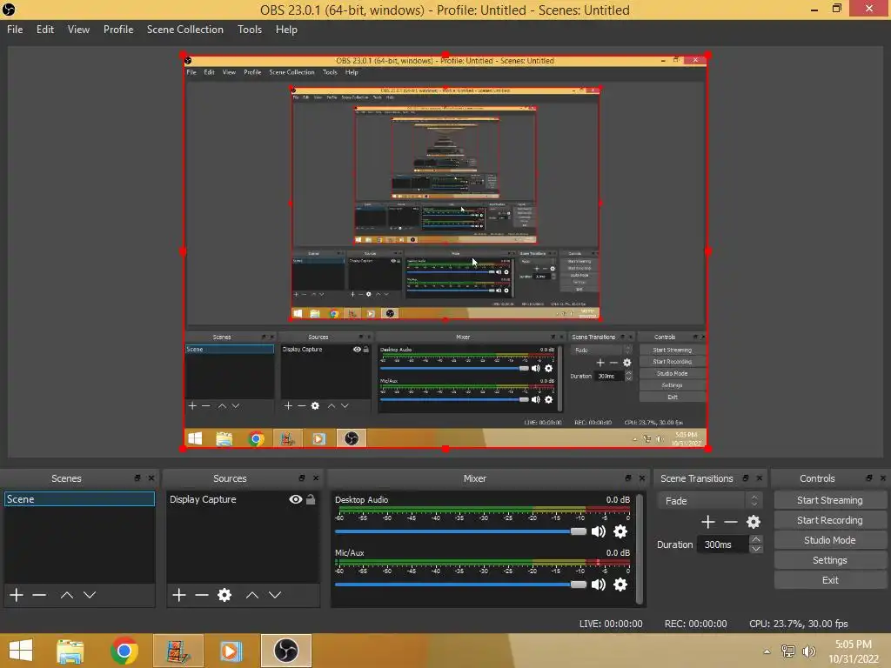Open Mic/Aux settings gear

(x=620, y=584)
